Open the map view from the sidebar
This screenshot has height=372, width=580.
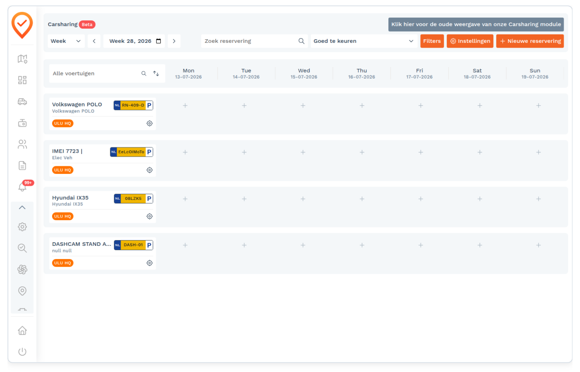coord(22,59)
